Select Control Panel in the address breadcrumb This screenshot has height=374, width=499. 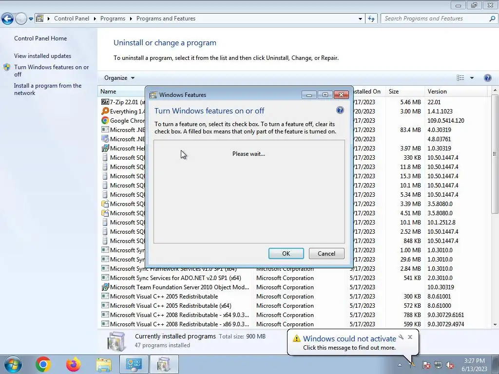tap(72, 19)
